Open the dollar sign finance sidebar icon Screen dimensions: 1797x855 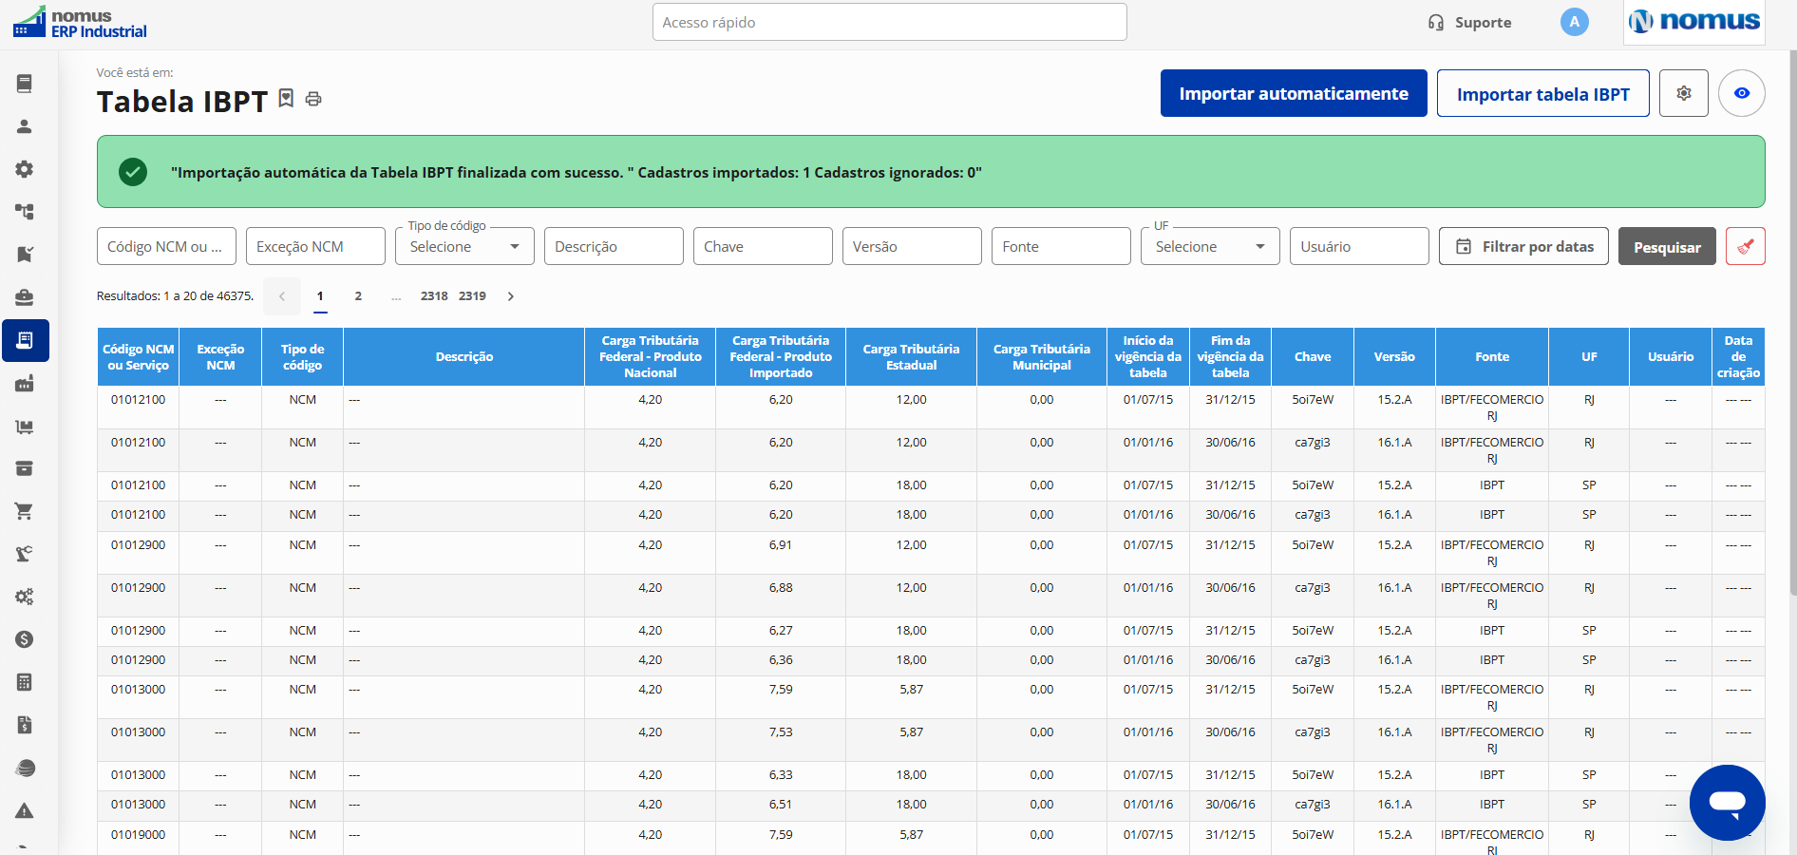tap(25, 639)
